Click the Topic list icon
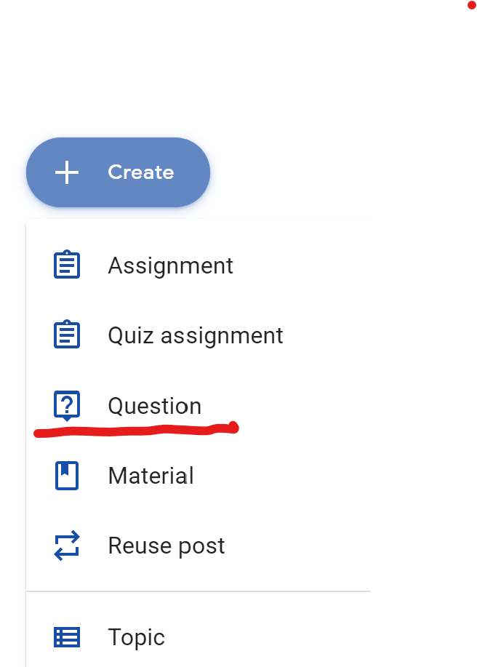The image size is (477, 667). coord(67,637)
